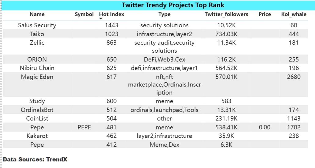Select the Kakarot project name
Screen dimensions: 315x168
point(37,136)
